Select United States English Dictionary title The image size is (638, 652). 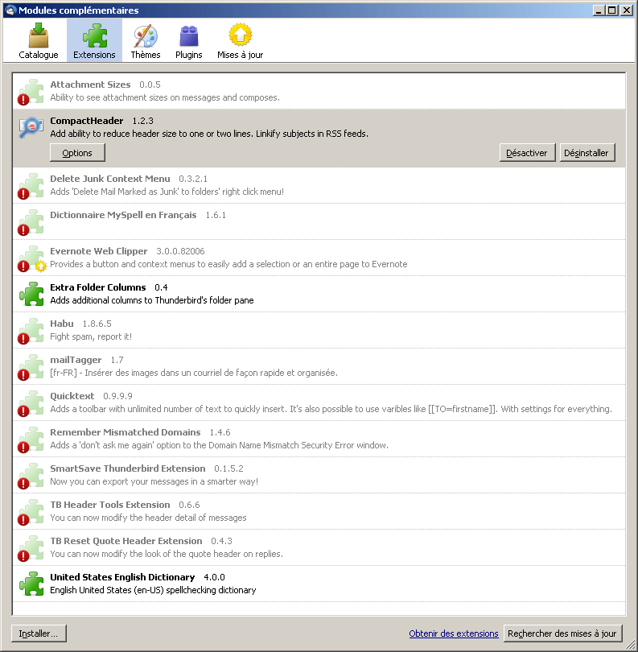click(122, 577)
